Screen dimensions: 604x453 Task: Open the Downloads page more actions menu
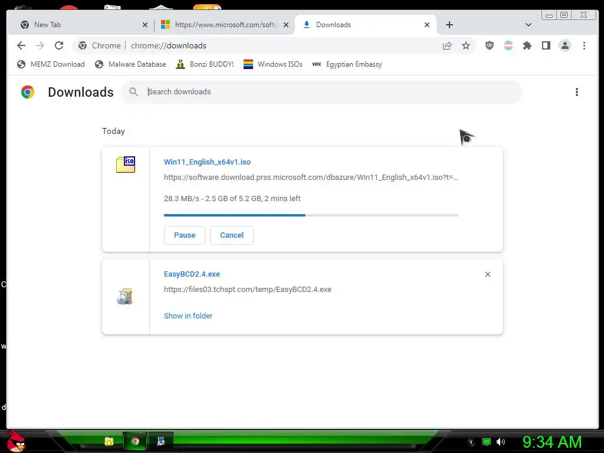(577, 92)
